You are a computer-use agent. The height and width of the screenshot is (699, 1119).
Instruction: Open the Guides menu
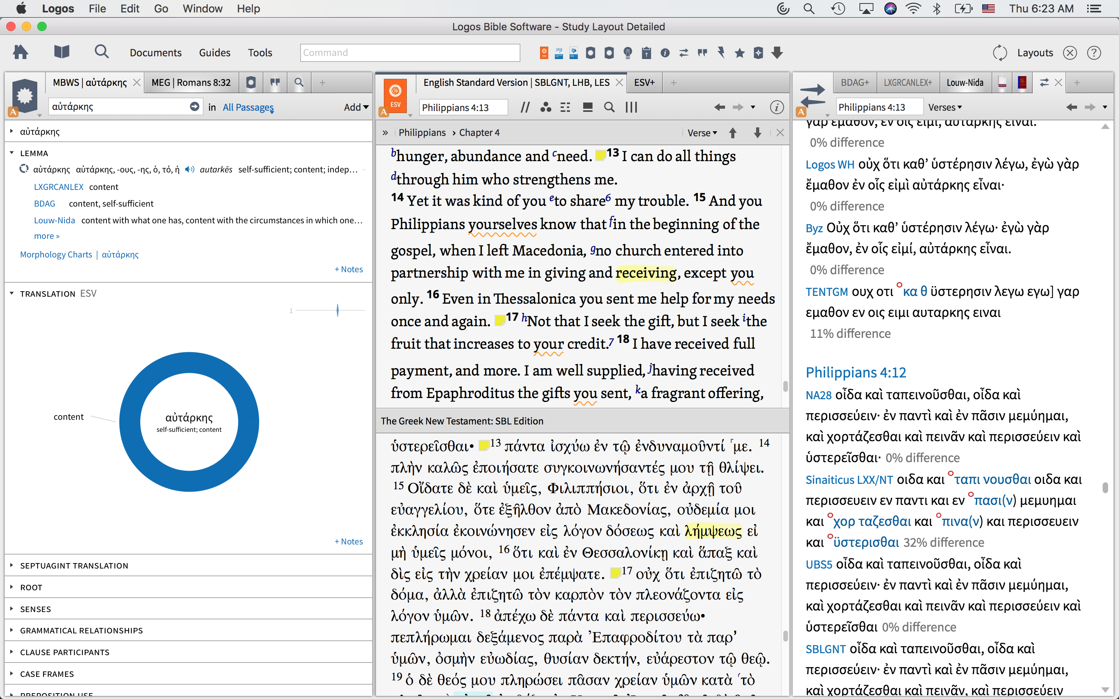[x=214, y=53]
